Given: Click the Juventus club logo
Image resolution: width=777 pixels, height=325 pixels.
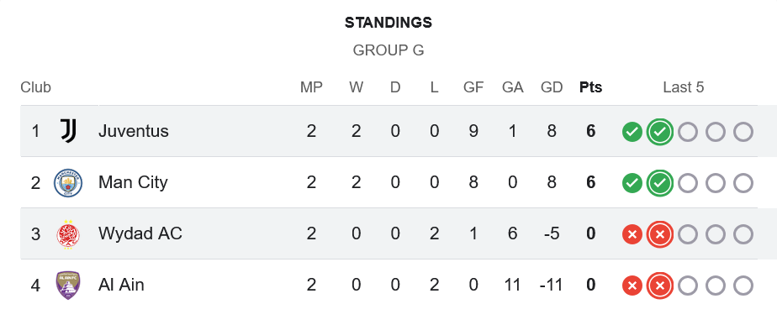Looking at the screenshot, I should 68,131.
